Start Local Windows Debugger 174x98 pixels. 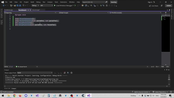63,5
